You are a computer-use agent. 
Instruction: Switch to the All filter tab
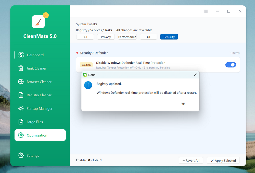(x=85, y=37)
